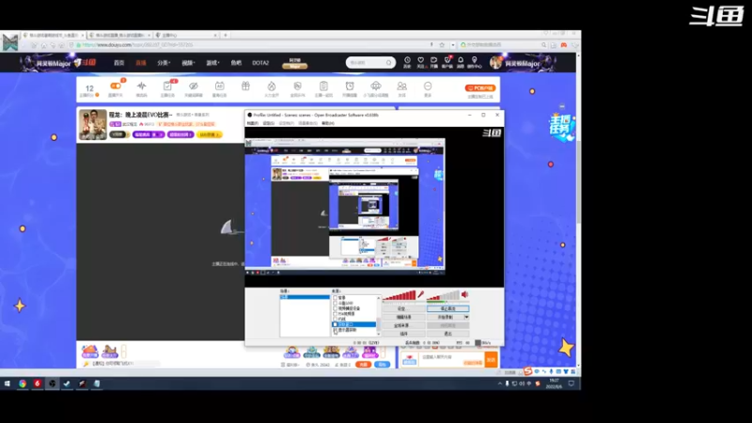Toggle the 视频捕捉设备 source checkbox in OBS
Image resolution: width=752 pixels, height=423 pixels.
(335, 308)
